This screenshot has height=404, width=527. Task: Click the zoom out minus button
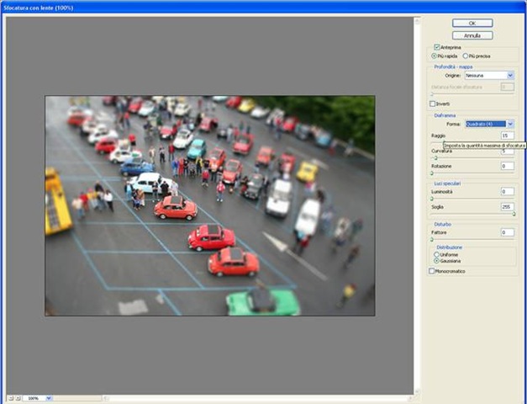click(11, 398)
